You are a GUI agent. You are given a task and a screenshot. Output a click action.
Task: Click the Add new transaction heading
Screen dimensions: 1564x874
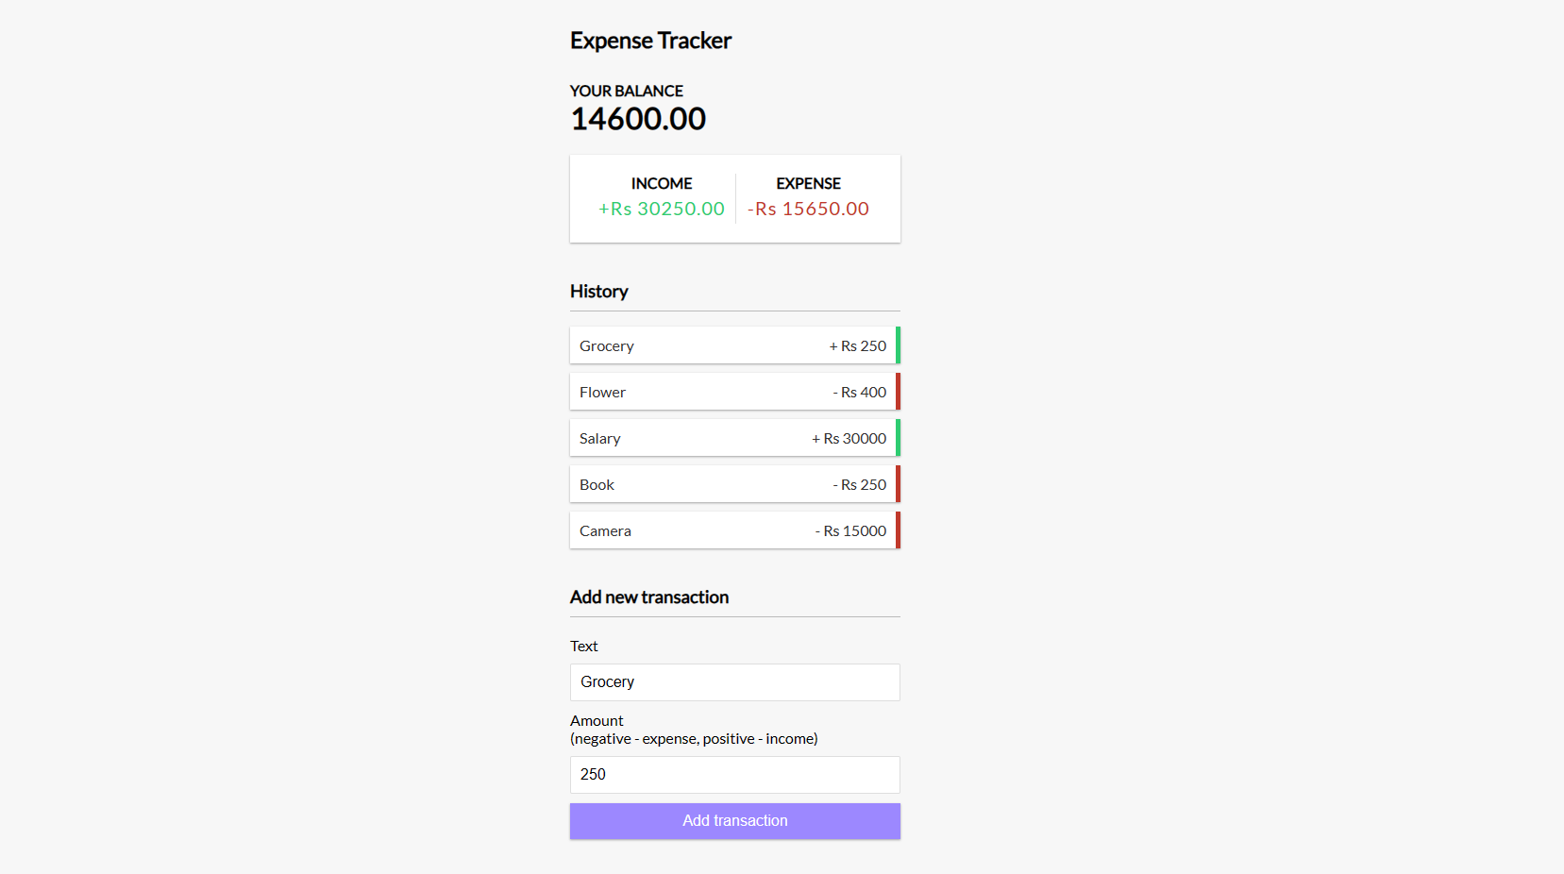click(648, 597)
